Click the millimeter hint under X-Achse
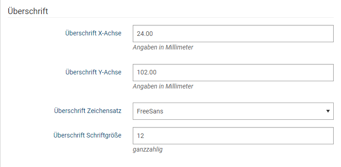This screenshot has height=167, width=341. click(x=163, y=47)
